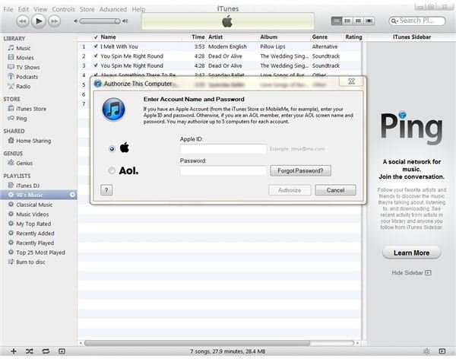Screen dimensions: 456x359
Task: Click the Previous track button
Action: pyautogui.click(x=23, y=21)
